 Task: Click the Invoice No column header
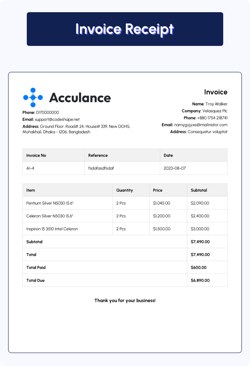pos(37,155)
